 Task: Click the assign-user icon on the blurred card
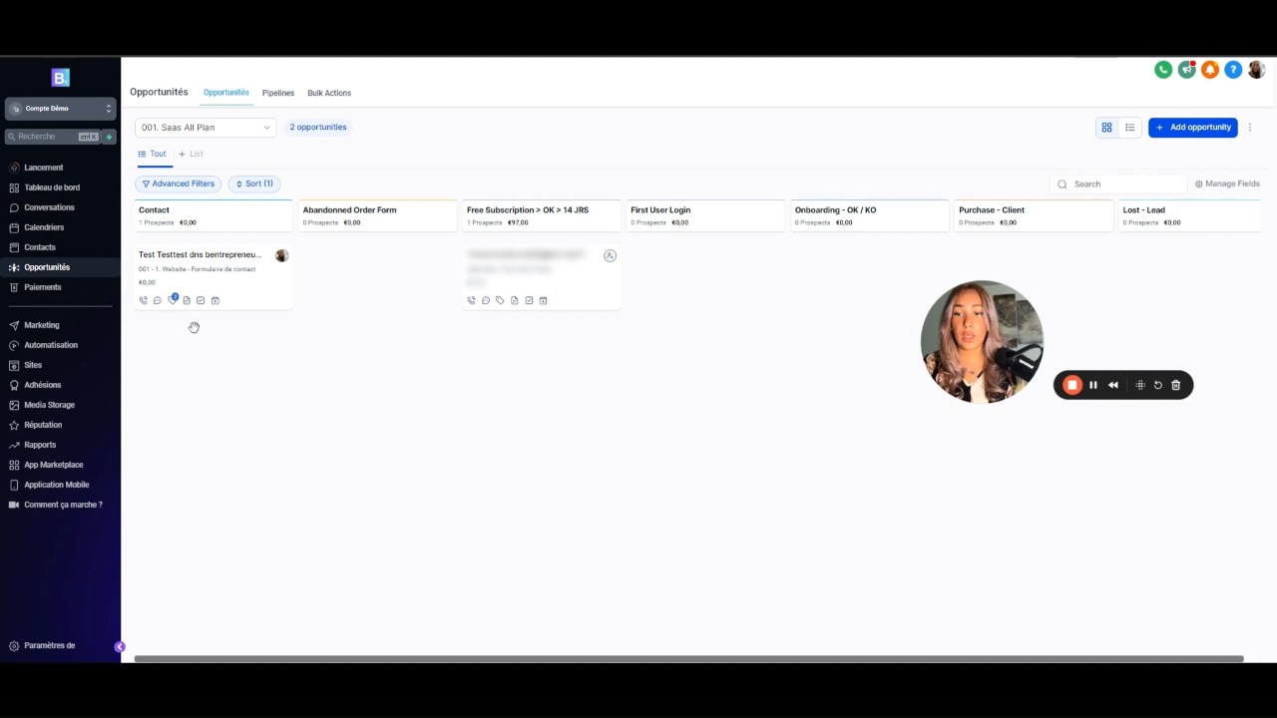(610, 255)
